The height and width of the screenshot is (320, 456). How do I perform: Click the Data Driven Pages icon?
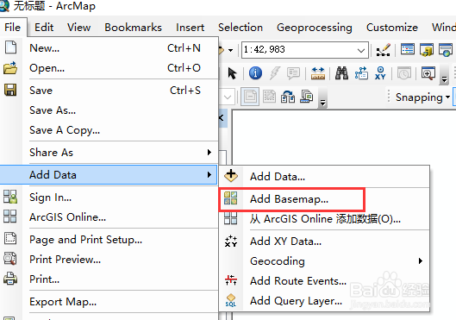click(307, 97)
